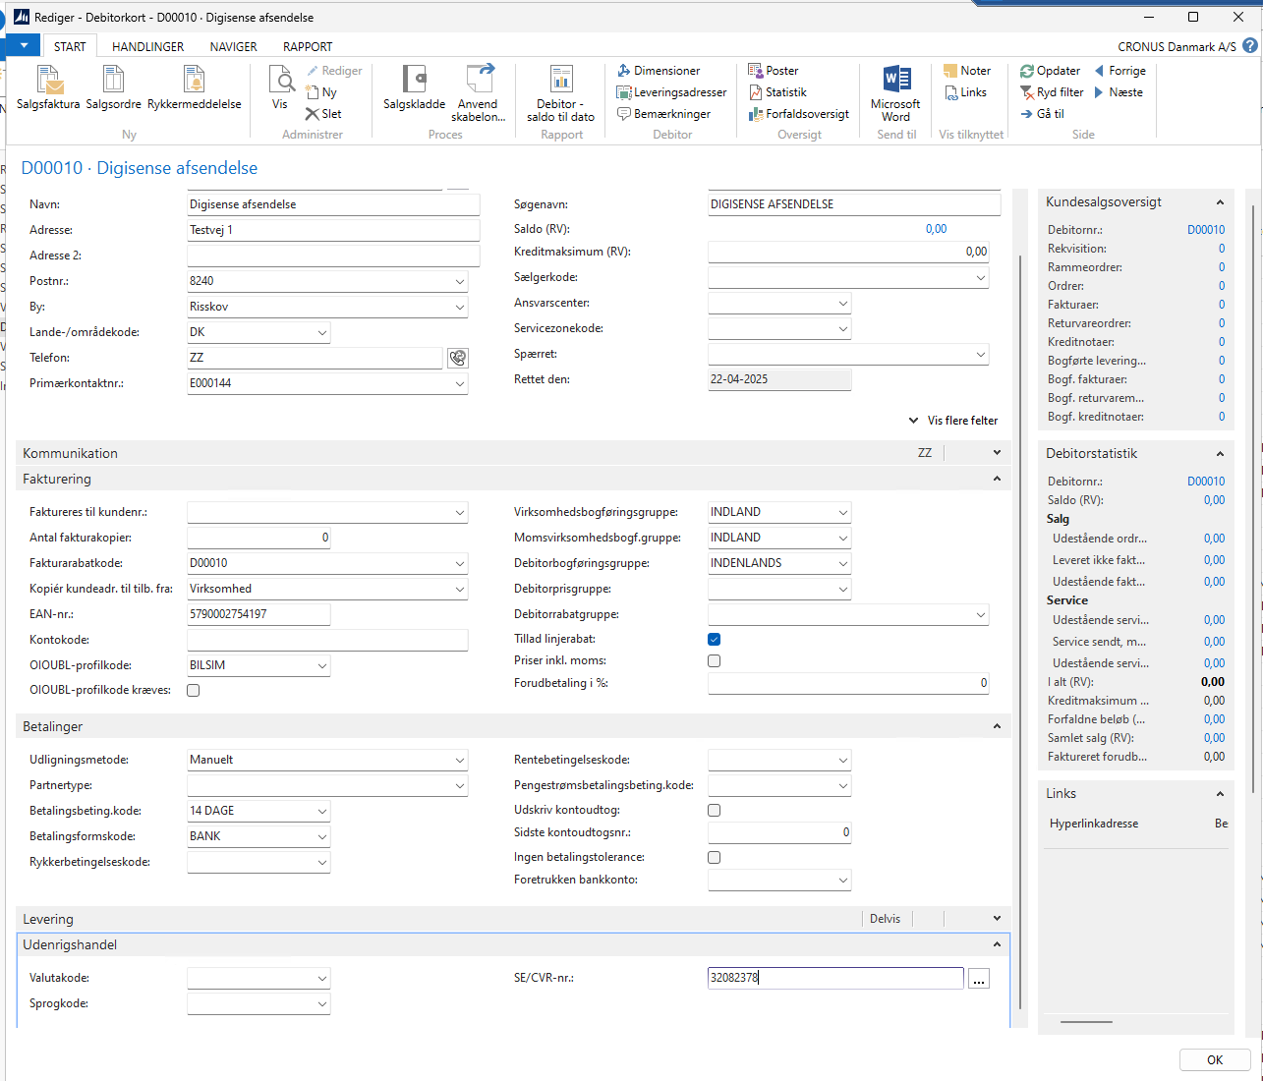This screenshot has height=1081, width=1263.
Task: Open the Spærret dropdown
Action: pos(980,354)
